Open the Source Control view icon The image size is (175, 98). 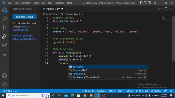pyautogui.click(x=4, y=27)
